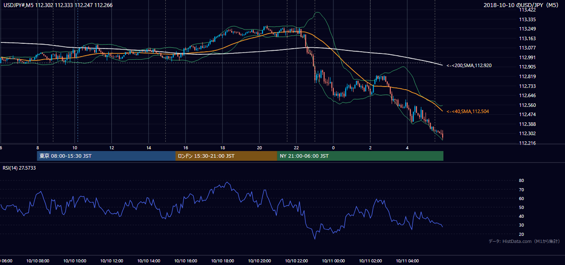Click hour label 22 under price chart

click(x=296, y=148)
